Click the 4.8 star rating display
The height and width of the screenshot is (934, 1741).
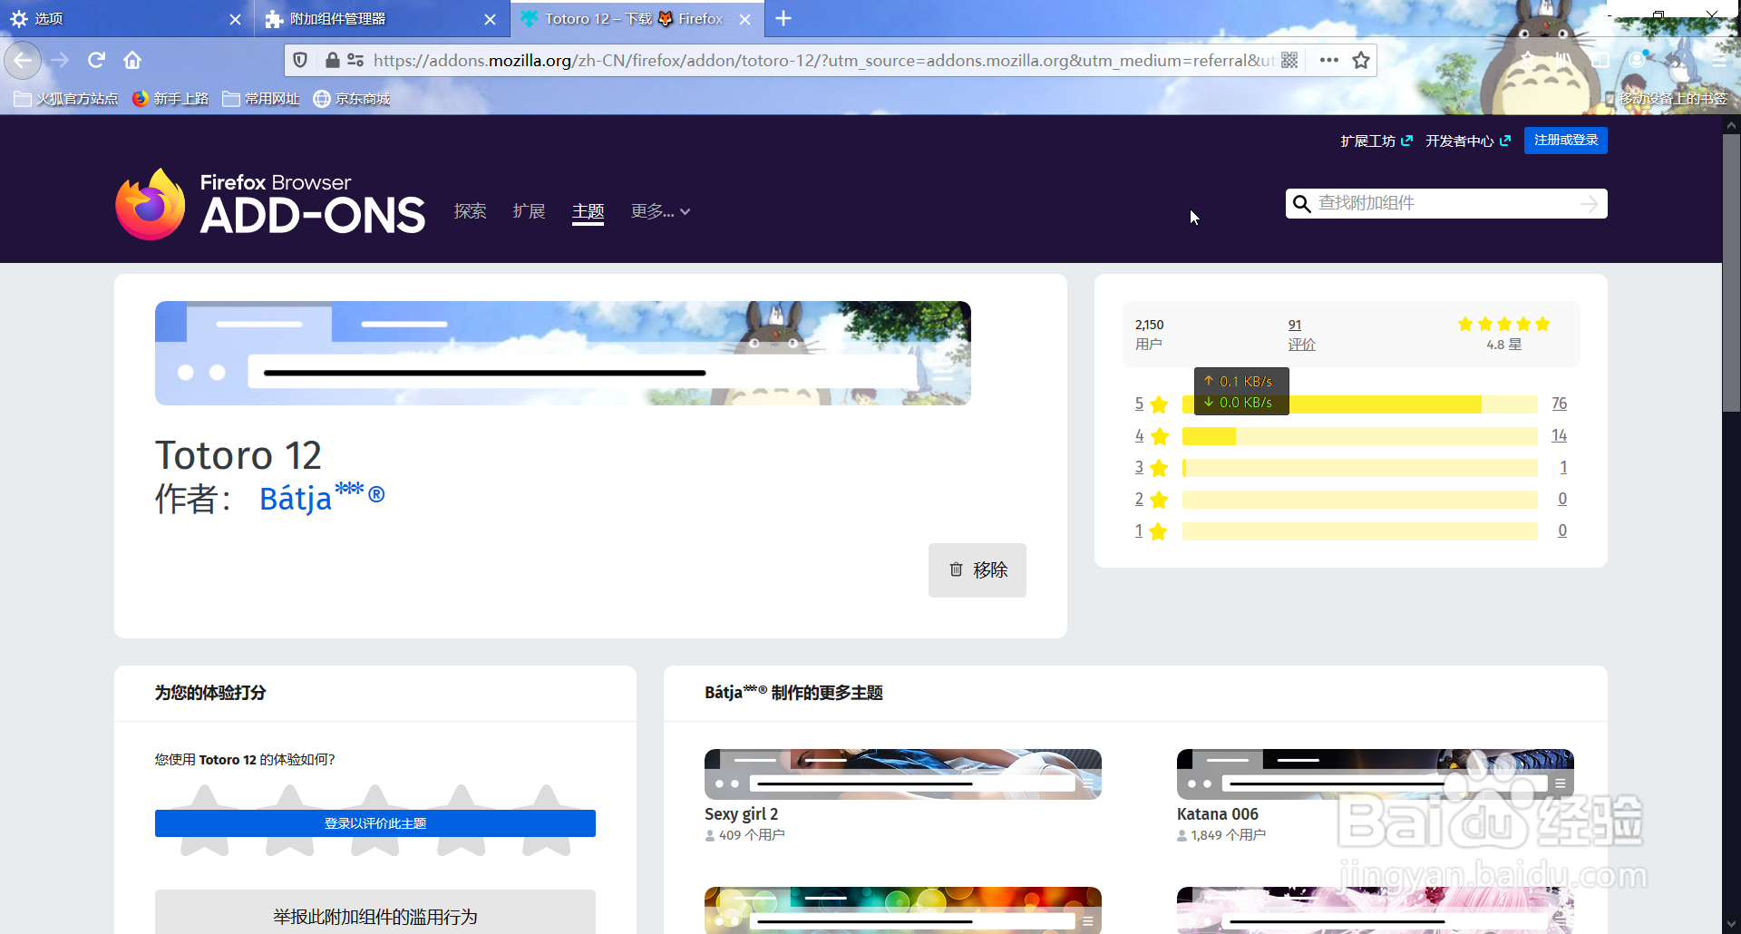click(x=1503, y=334)
